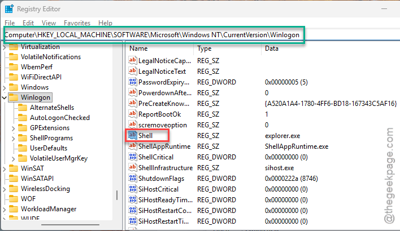The width and height of the screenshot is (400, 231).
Task: Open the View menu
Action: point(49,23)
